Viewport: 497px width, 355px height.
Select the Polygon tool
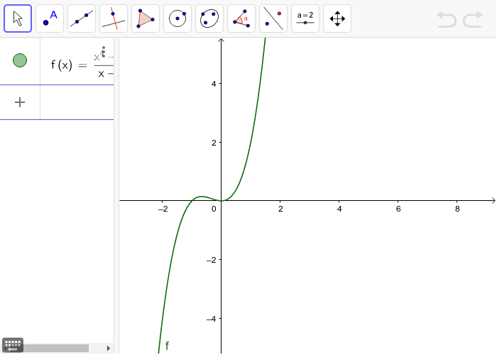[x=146, y=18]
